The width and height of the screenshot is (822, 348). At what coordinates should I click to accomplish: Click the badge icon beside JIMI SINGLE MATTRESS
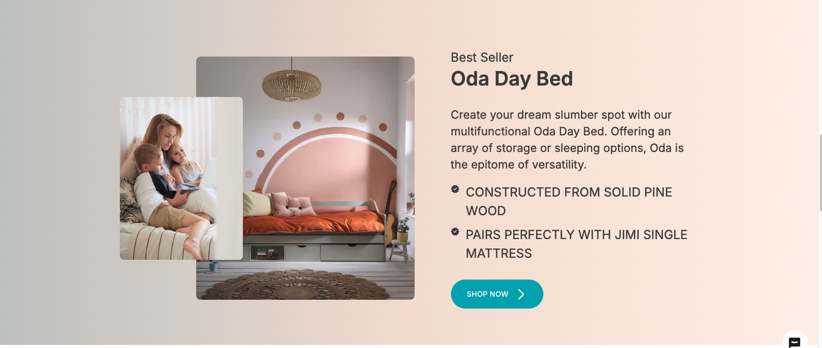click(x=455, y=232)
